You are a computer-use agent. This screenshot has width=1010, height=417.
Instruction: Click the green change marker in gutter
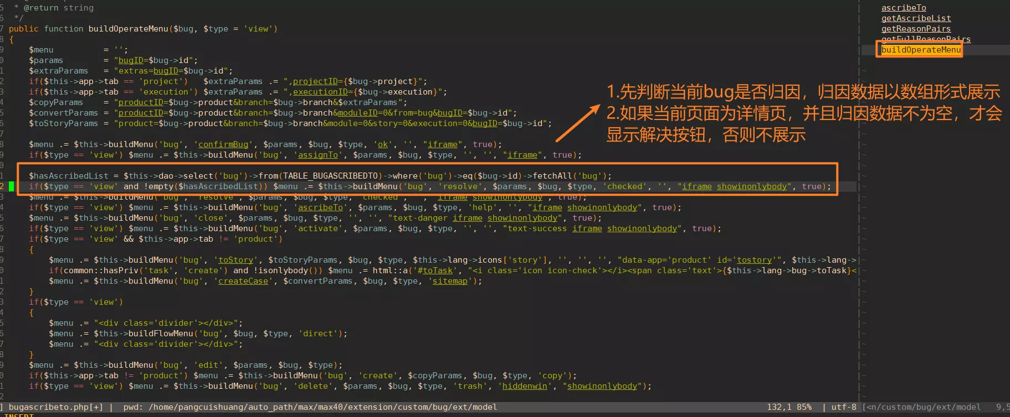11,186
